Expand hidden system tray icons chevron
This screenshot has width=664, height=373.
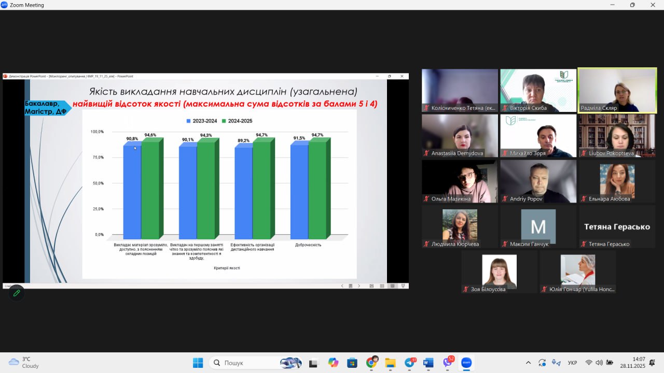(528, 363)
